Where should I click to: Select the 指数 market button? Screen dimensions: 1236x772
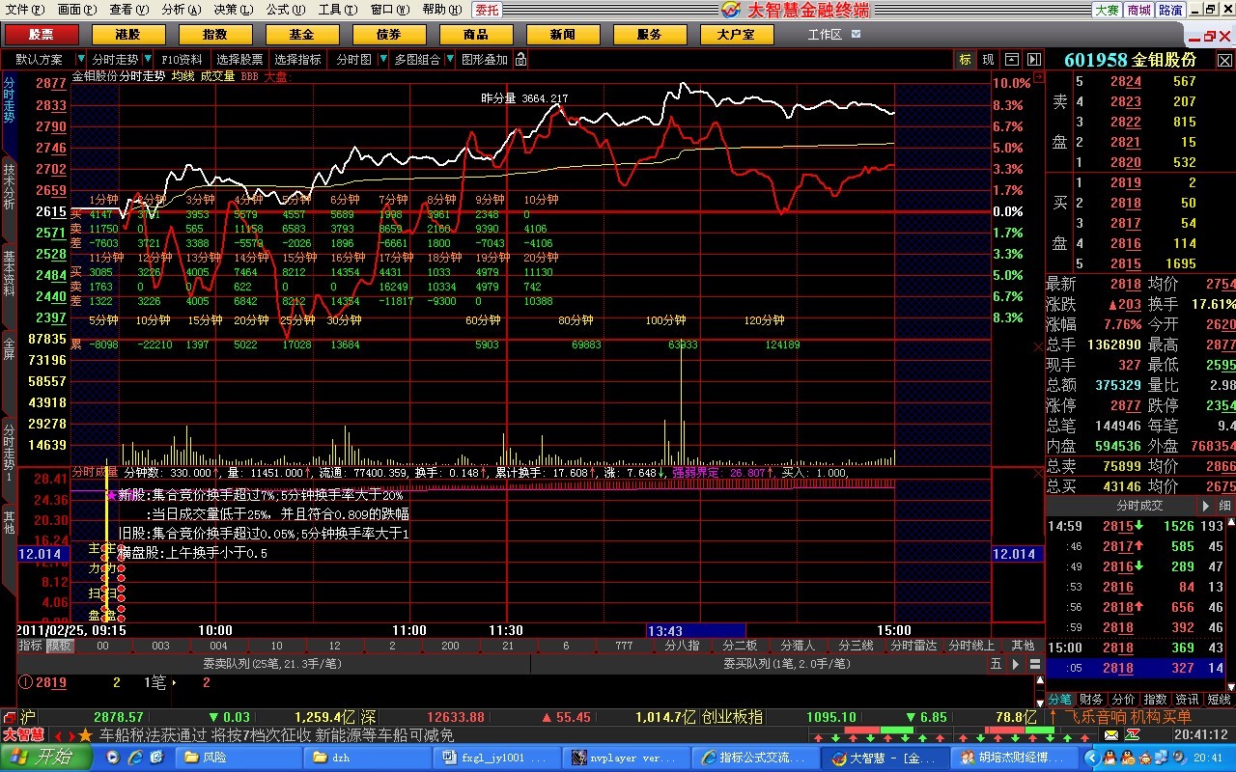click(215, 35)
